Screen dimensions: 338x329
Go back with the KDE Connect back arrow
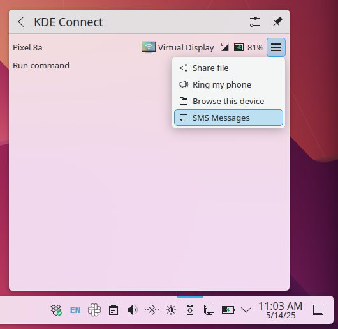coord(21,22)
